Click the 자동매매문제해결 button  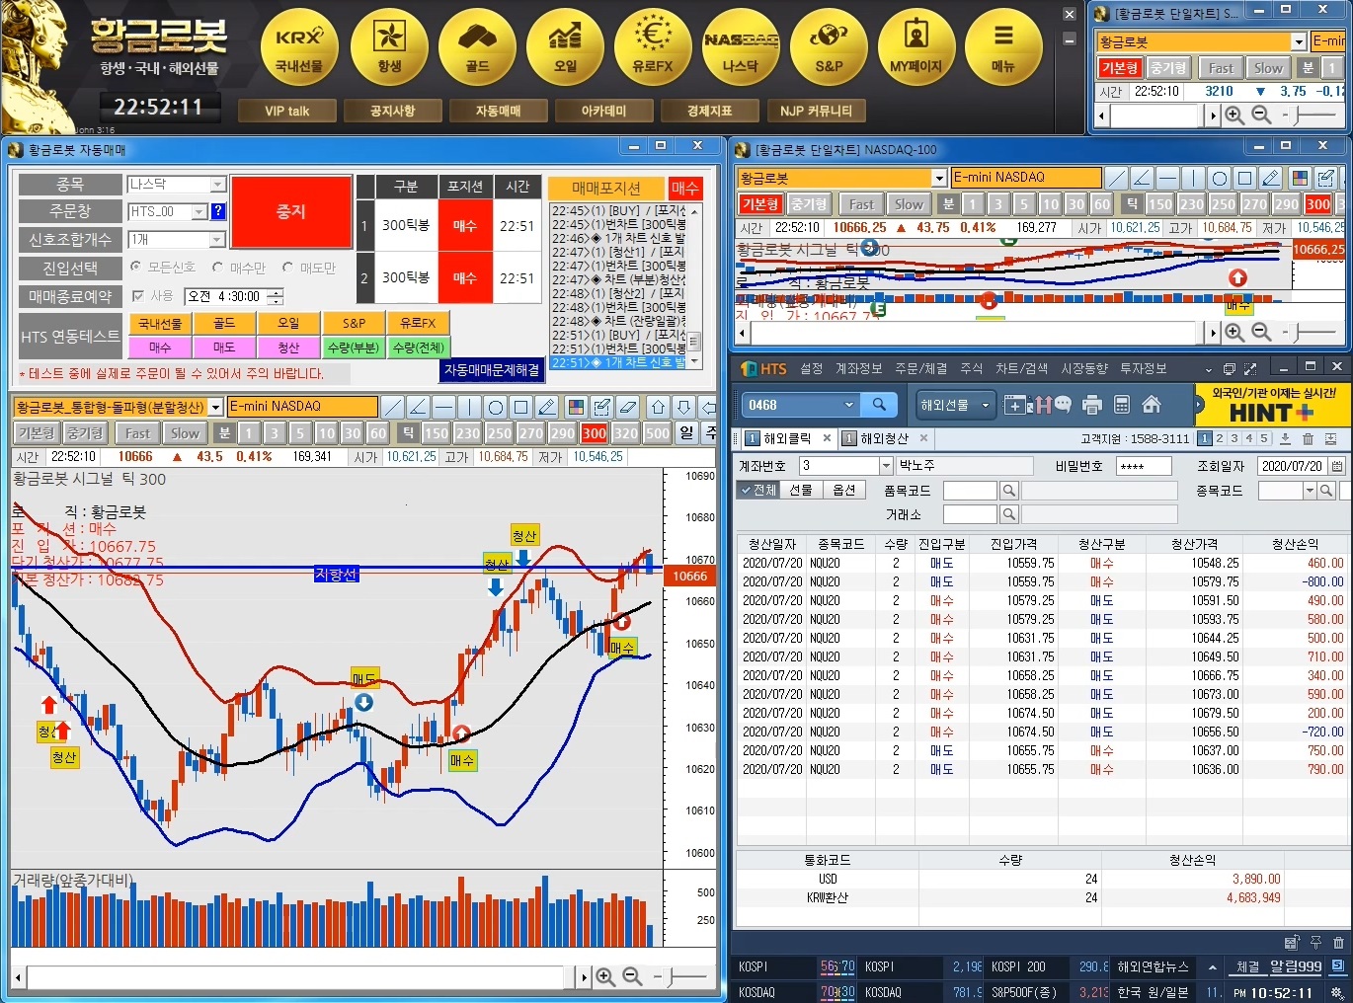coord(492,370)
